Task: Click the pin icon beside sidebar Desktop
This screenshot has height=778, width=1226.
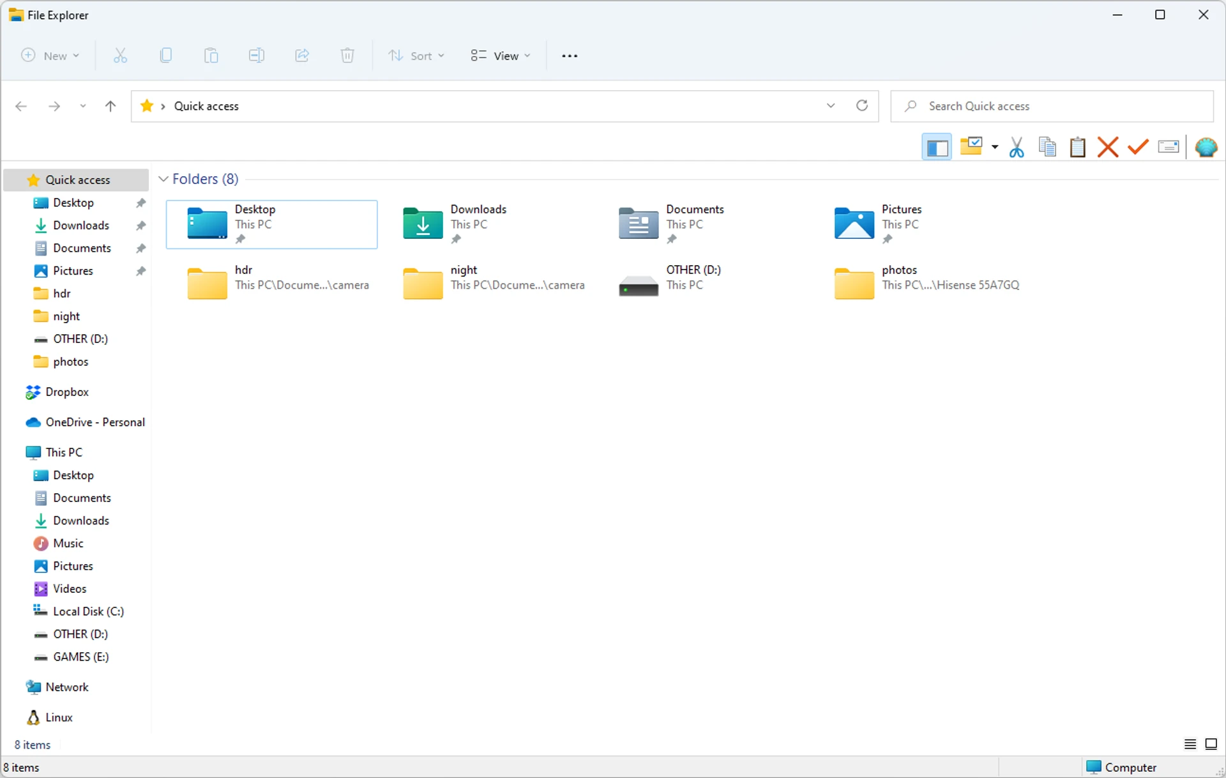Action: pyautogui.click(x=141, y=203)
